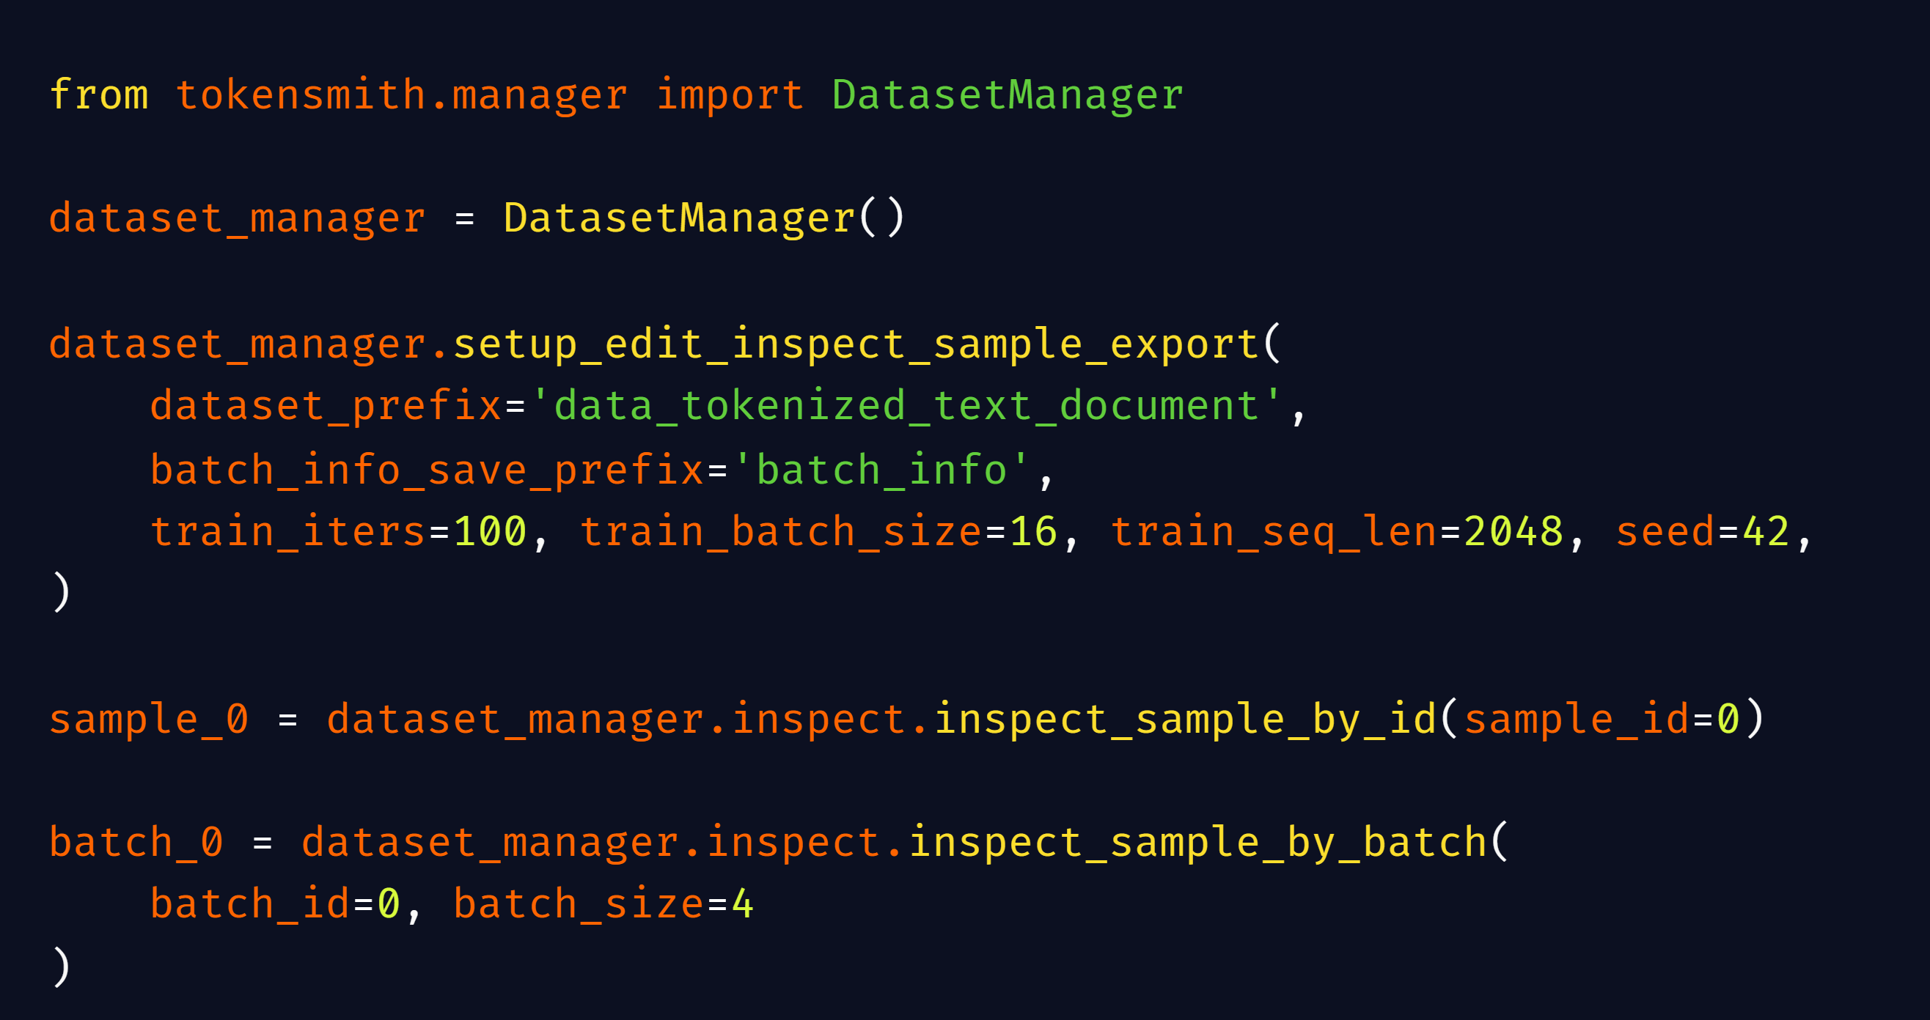Click the batch_0 variable name

(136, 843)
